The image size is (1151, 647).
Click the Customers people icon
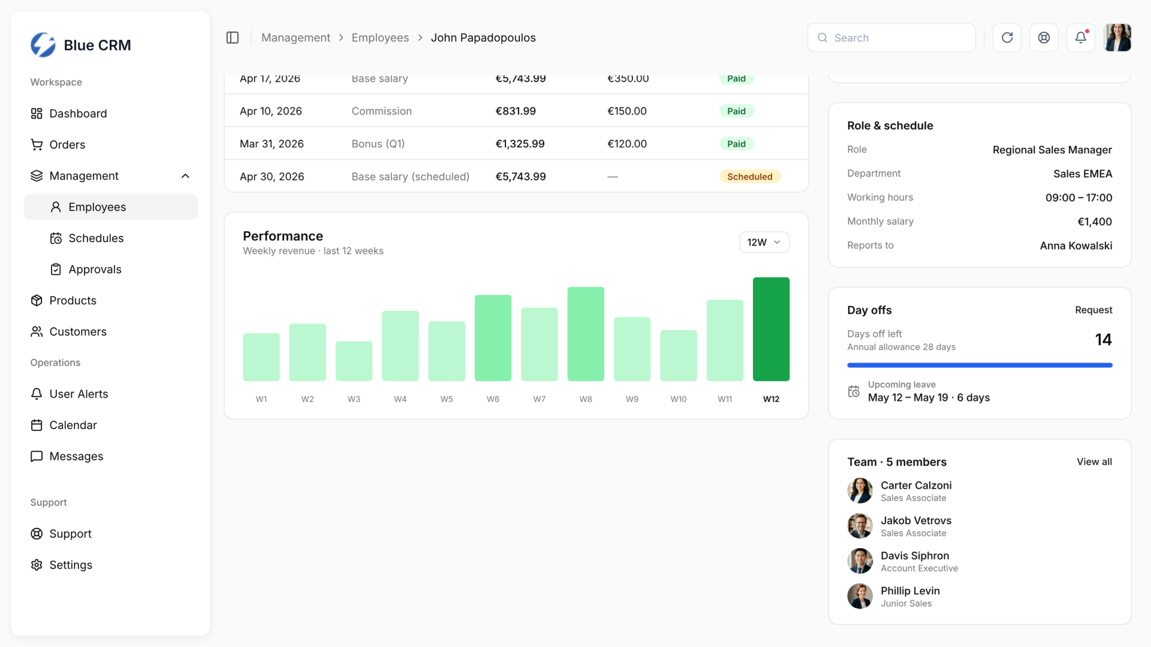click(x=37, y=331)
